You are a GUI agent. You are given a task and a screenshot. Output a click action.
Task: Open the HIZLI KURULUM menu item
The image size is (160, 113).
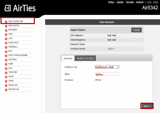click(x=15, y=21)
